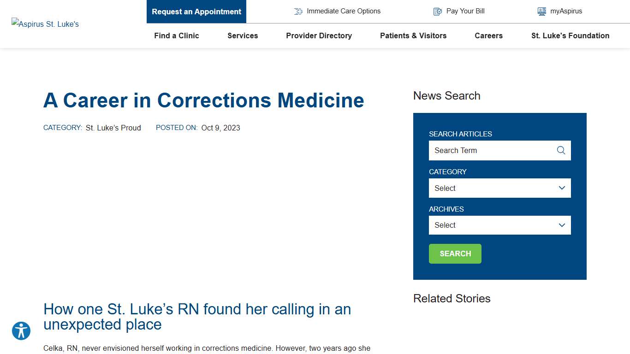
Task: Click the article title A Career in Corrections Medicine
Action: tap(203, 100)
